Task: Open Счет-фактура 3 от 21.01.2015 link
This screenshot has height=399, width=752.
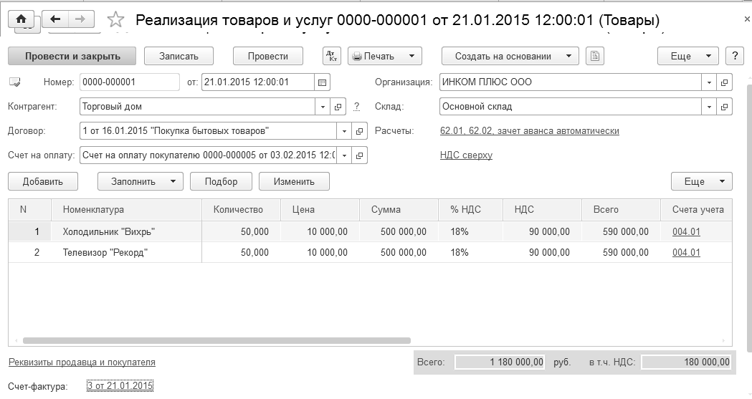Action: pyautogui.click(x=120, y=385)
